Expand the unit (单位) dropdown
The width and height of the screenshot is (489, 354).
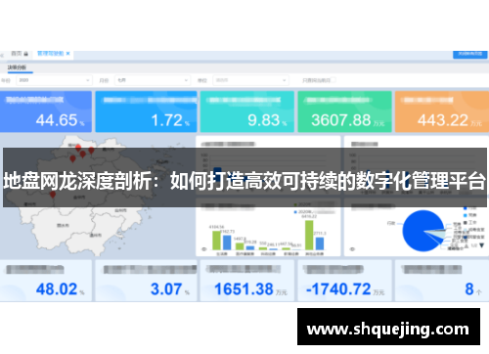250,80
